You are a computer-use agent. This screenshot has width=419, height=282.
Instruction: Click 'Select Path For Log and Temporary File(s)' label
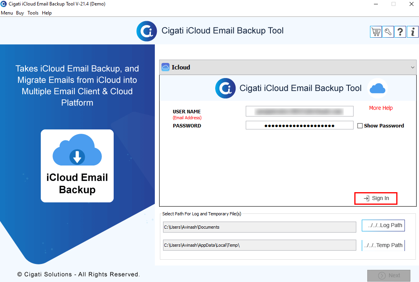(202, 214)
